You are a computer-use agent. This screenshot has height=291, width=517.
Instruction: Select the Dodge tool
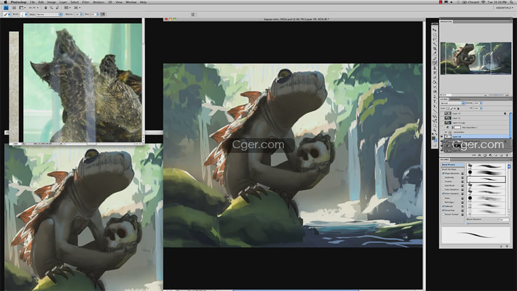[435, 92]
